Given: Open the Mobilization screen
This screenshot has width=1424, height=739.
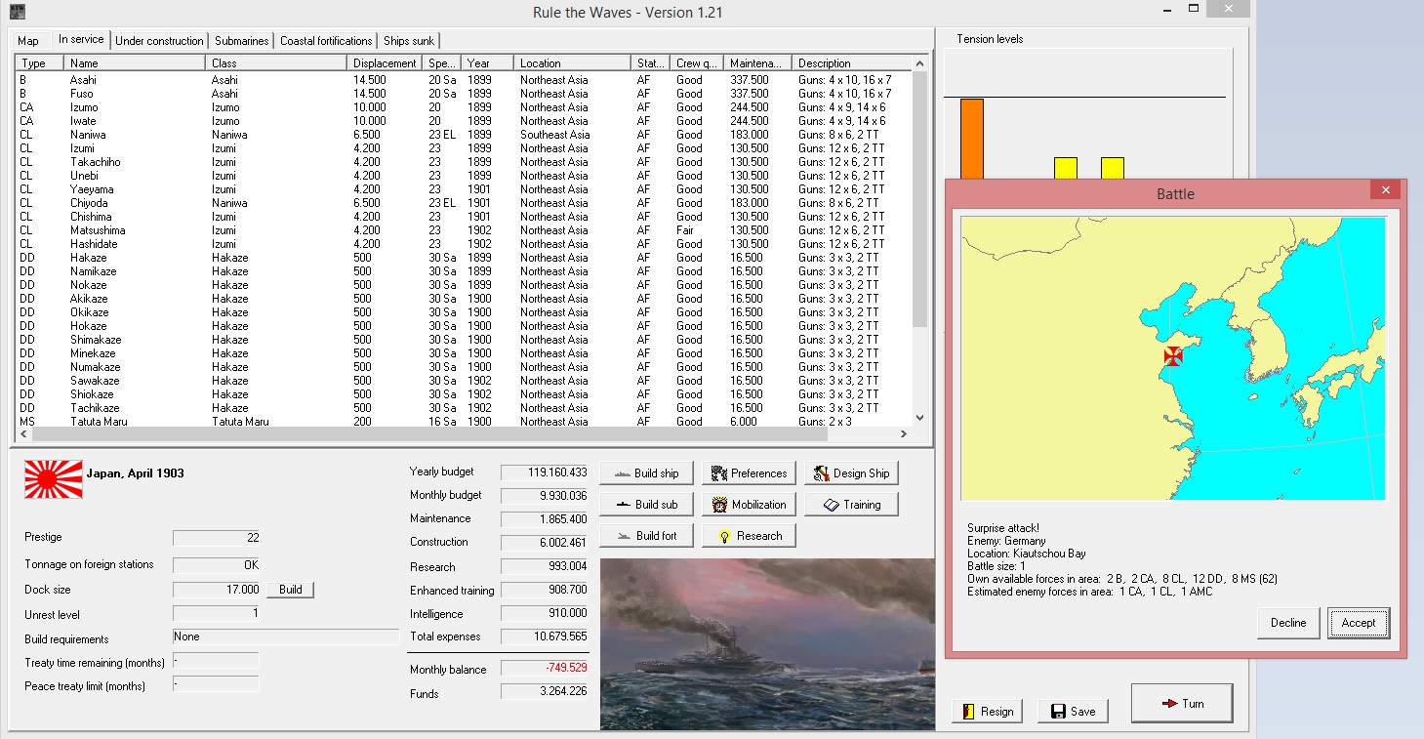Looking at the screenshot, I should [x=749, y=505].
